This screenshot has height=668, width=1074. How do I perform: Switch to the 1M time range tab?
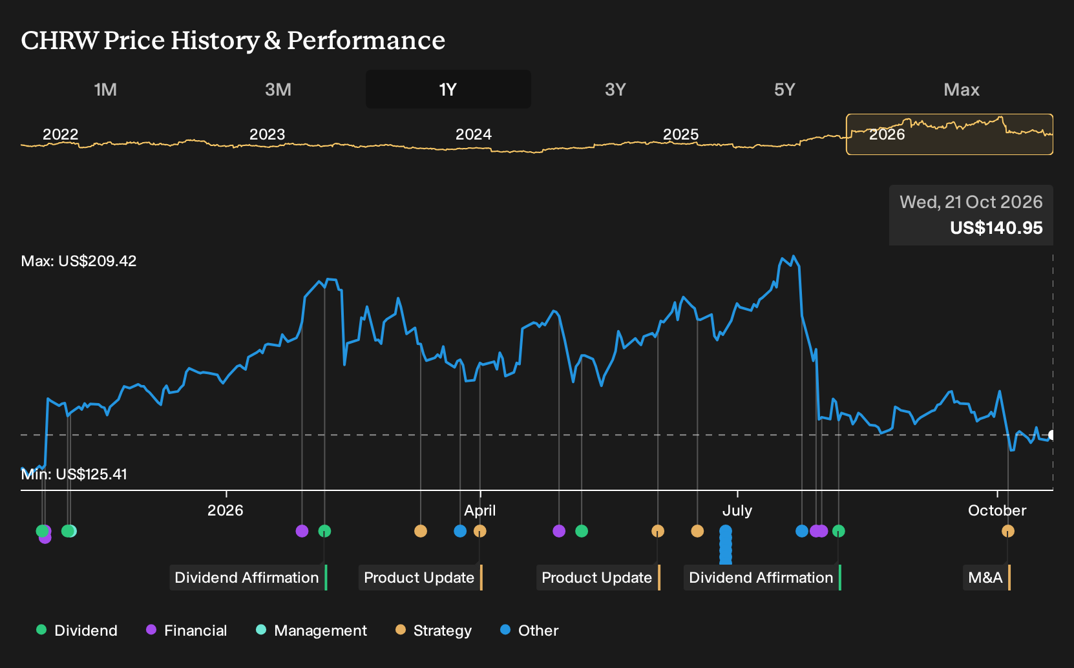coord(105,89)
